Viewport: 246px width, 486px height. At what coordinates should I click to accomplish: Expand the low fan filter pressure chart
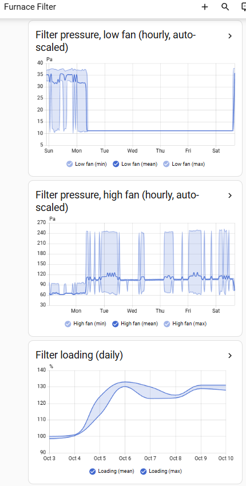[230, 36]
